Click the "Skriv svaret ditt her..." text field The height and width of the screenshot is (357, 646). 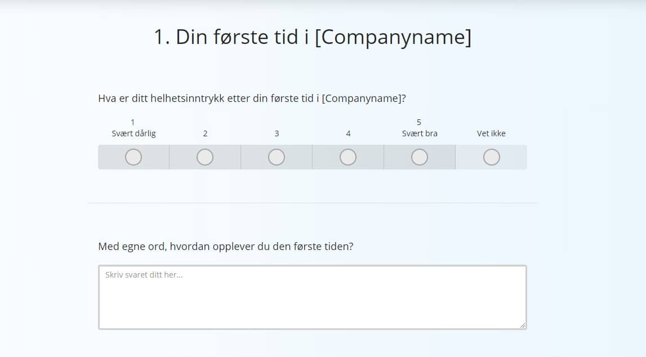312,296
